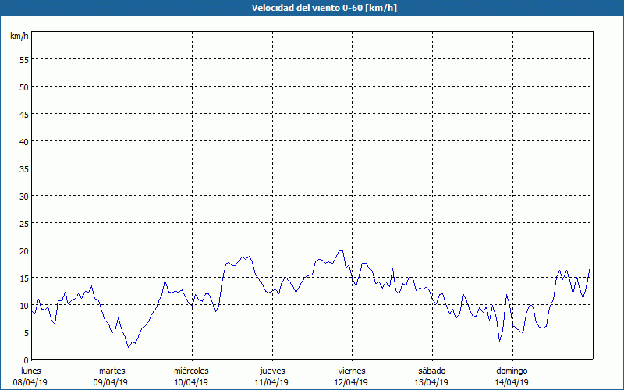
Task: Select the 'martes' day label
Action: click(x=112, y=370)
